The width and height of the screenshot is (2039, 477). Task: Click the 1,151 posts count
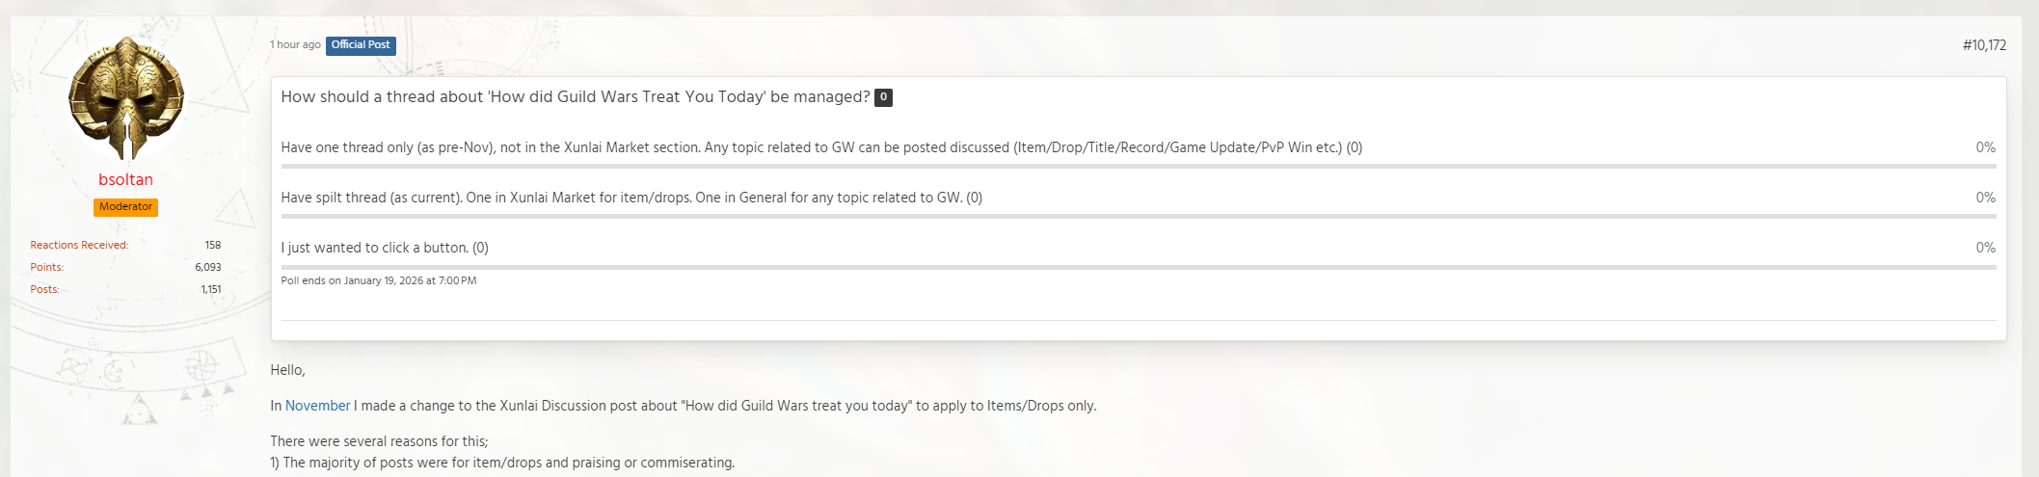[x=210, y=289]
